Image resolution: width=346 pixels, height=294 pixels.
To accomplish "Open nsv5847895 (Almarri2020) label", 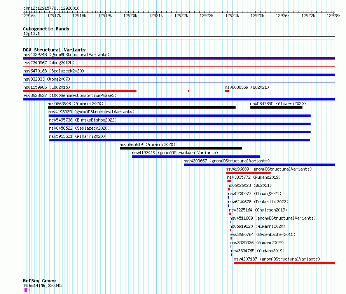I will click(x=278, y=104).
